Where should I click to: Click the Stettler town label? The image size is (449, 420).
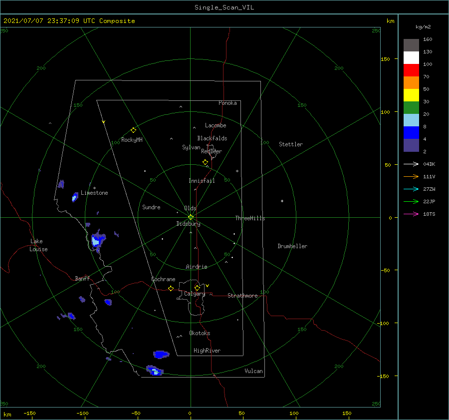coord(291,144)
